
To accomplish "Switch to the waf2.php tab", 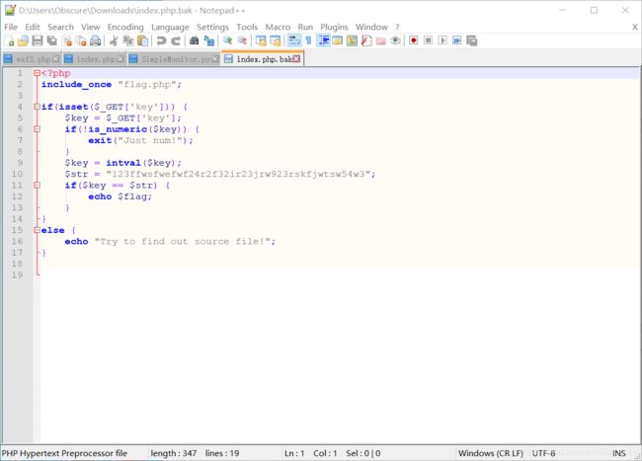I will click(32, 59).
